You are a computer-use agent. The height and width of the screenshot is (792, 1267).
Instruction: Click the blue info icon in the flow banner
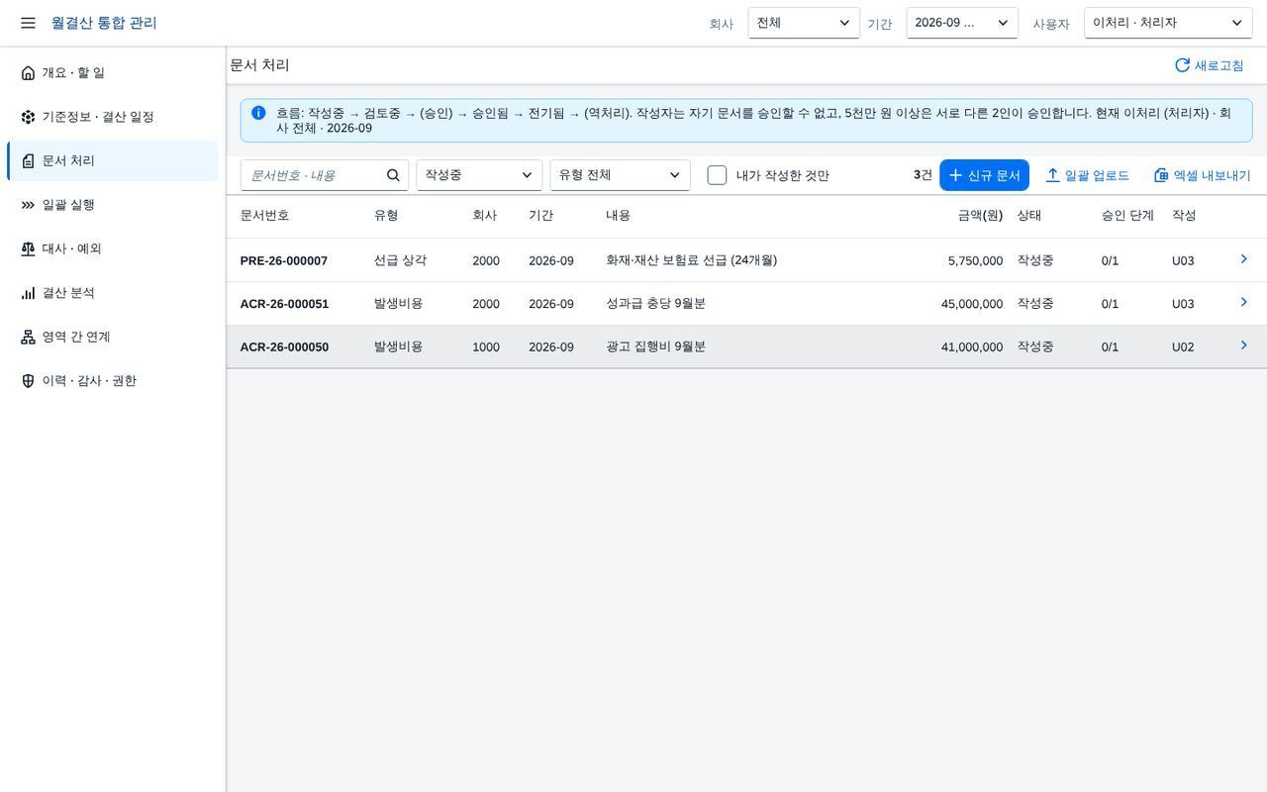258,113
